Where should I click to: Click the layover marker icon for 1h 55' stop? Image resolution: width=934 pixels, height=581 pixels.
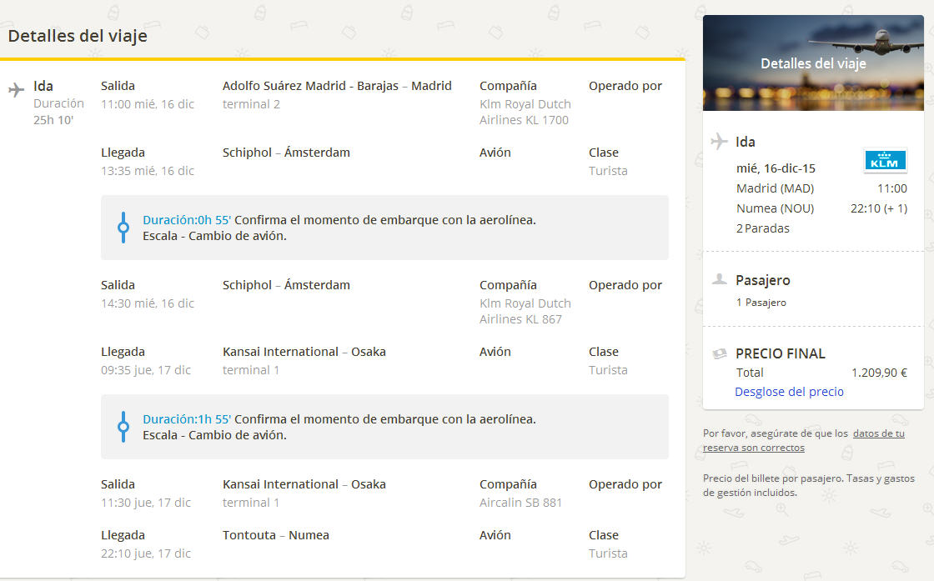(123, 427)
